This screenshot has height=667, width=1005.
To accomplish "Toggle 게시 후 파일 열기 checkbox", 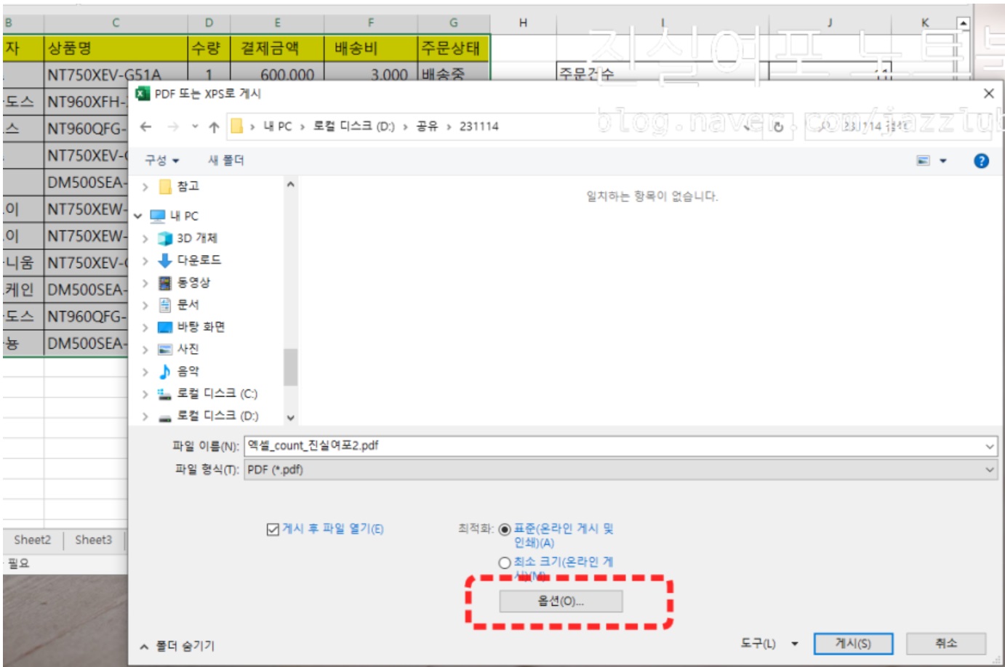I will click(x=273, y=529).
